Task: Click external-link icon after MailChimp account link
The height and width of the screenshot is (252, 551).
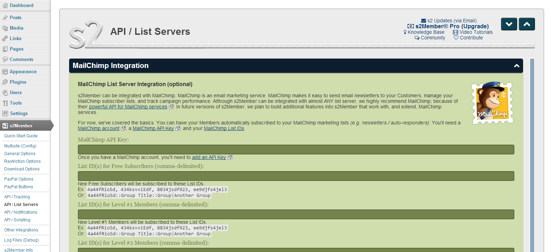Action: click(x=123, y=128)
